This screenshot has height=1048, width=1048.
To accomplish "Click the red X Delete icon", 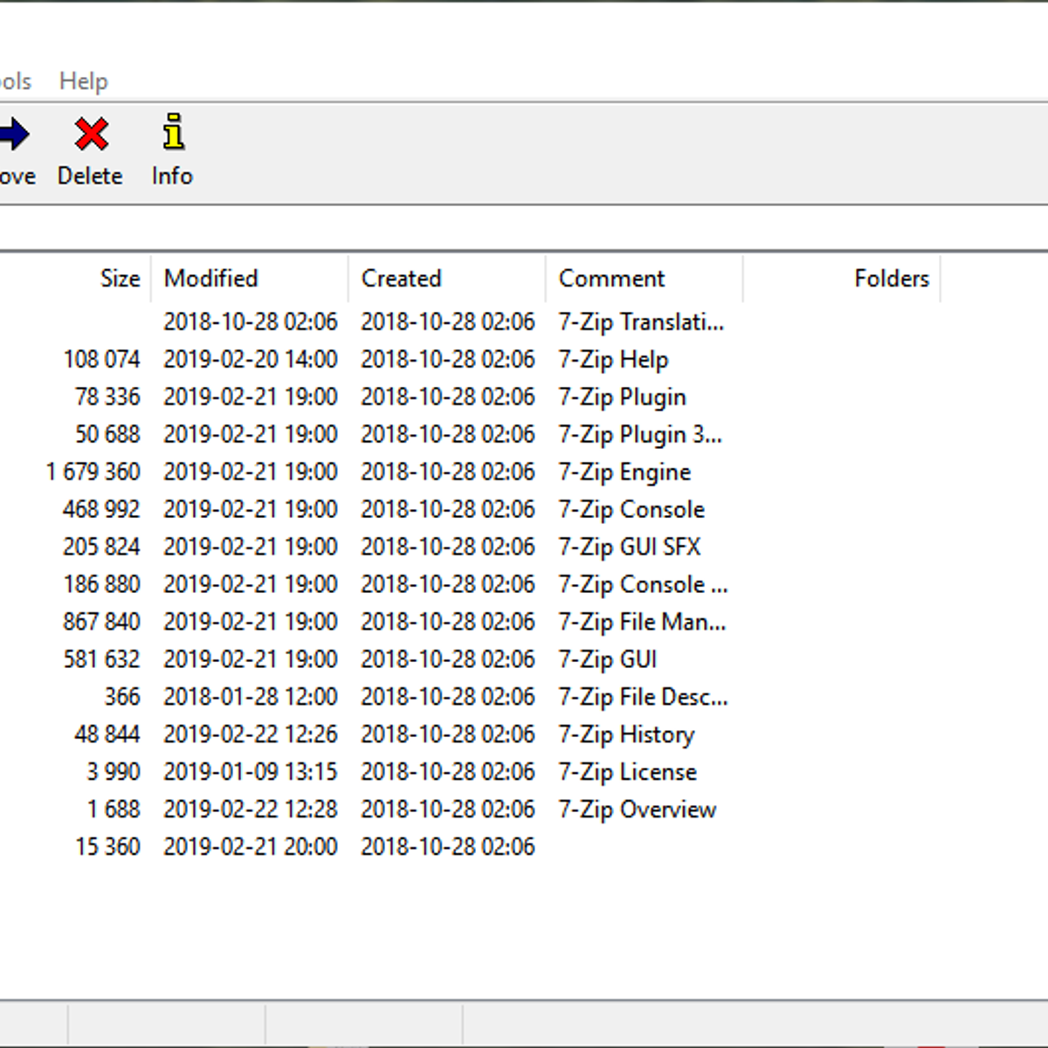I will [x=91, y=135].
